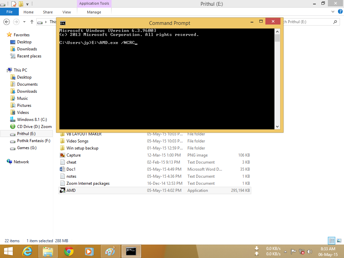Click the network status tray icon
Screen dimensions: 344x258
coord(302,251)
